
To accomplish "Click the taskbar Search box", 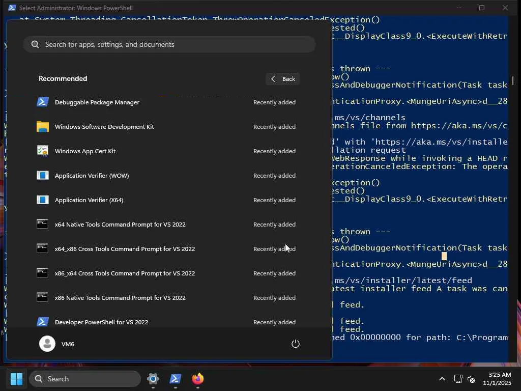I will [85, 379].
